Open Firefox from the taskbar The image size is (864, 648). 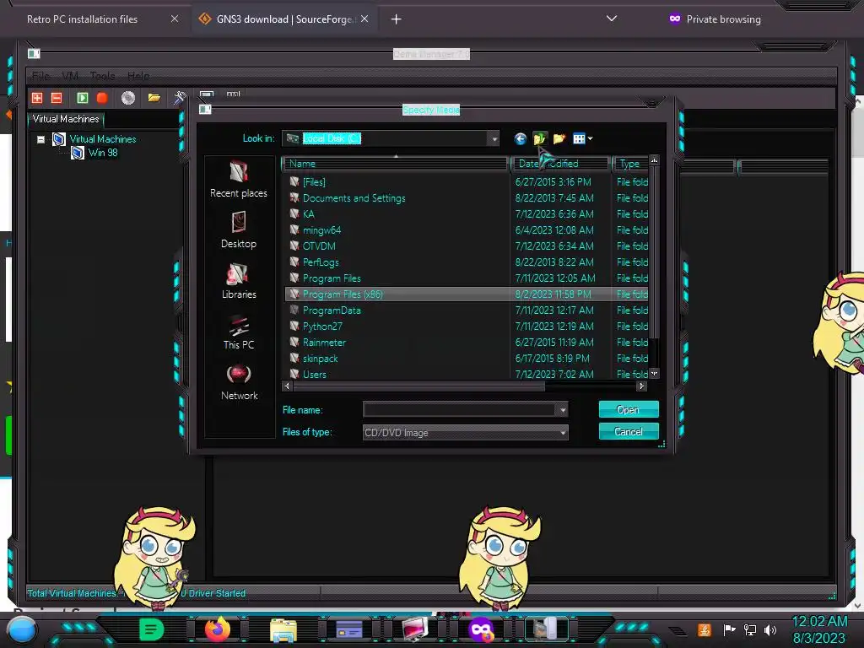coord(218,629)
